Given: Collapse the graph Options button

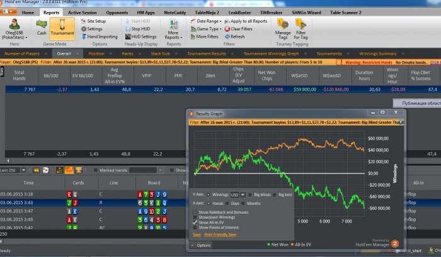Looking at the screenshot, I should coord(202,245).
